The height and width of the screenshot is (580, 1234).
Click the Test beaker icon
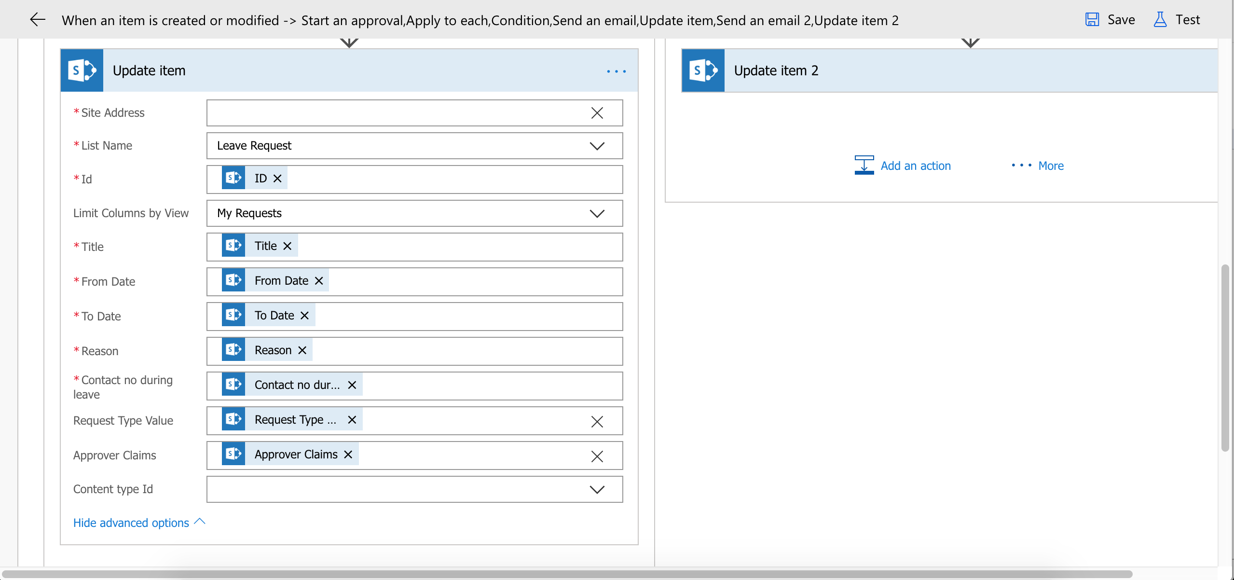coord(1159,19)
